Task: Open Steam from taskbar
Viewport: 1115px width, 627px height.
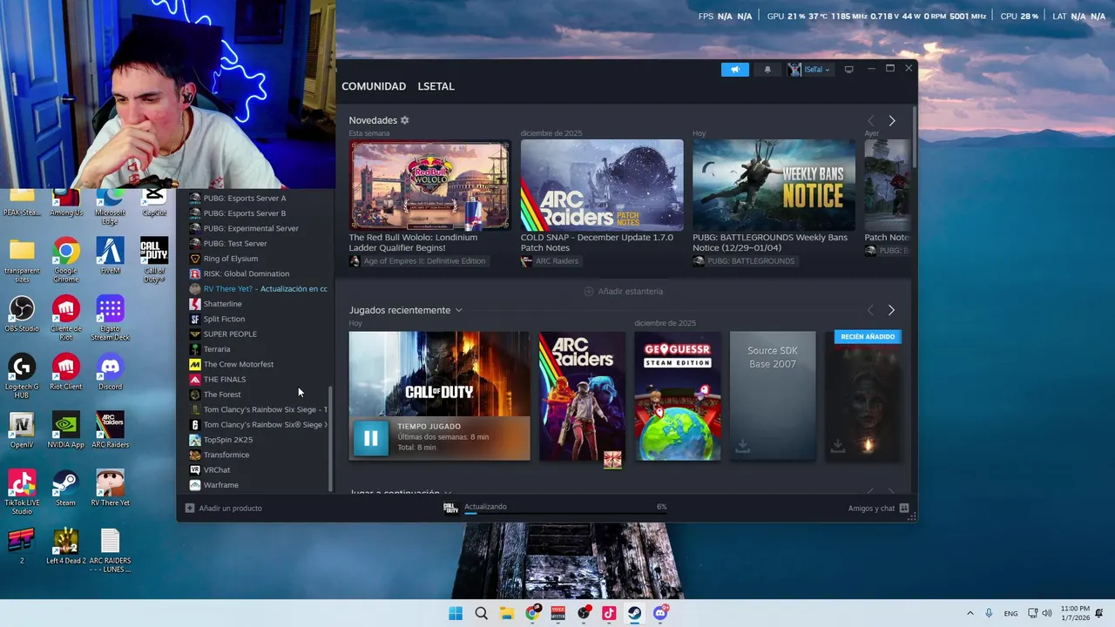Action: [x=634, y=613]
